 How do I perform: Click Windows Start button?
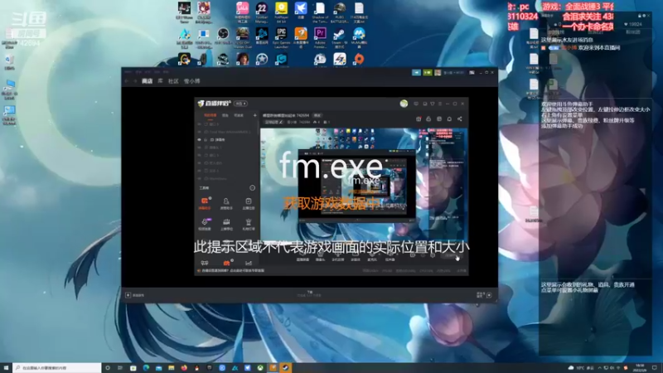click(6, 368)
